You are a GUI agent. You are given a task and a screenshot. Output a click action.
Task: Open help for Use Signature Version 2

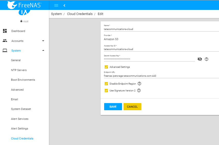pos(139,90)
